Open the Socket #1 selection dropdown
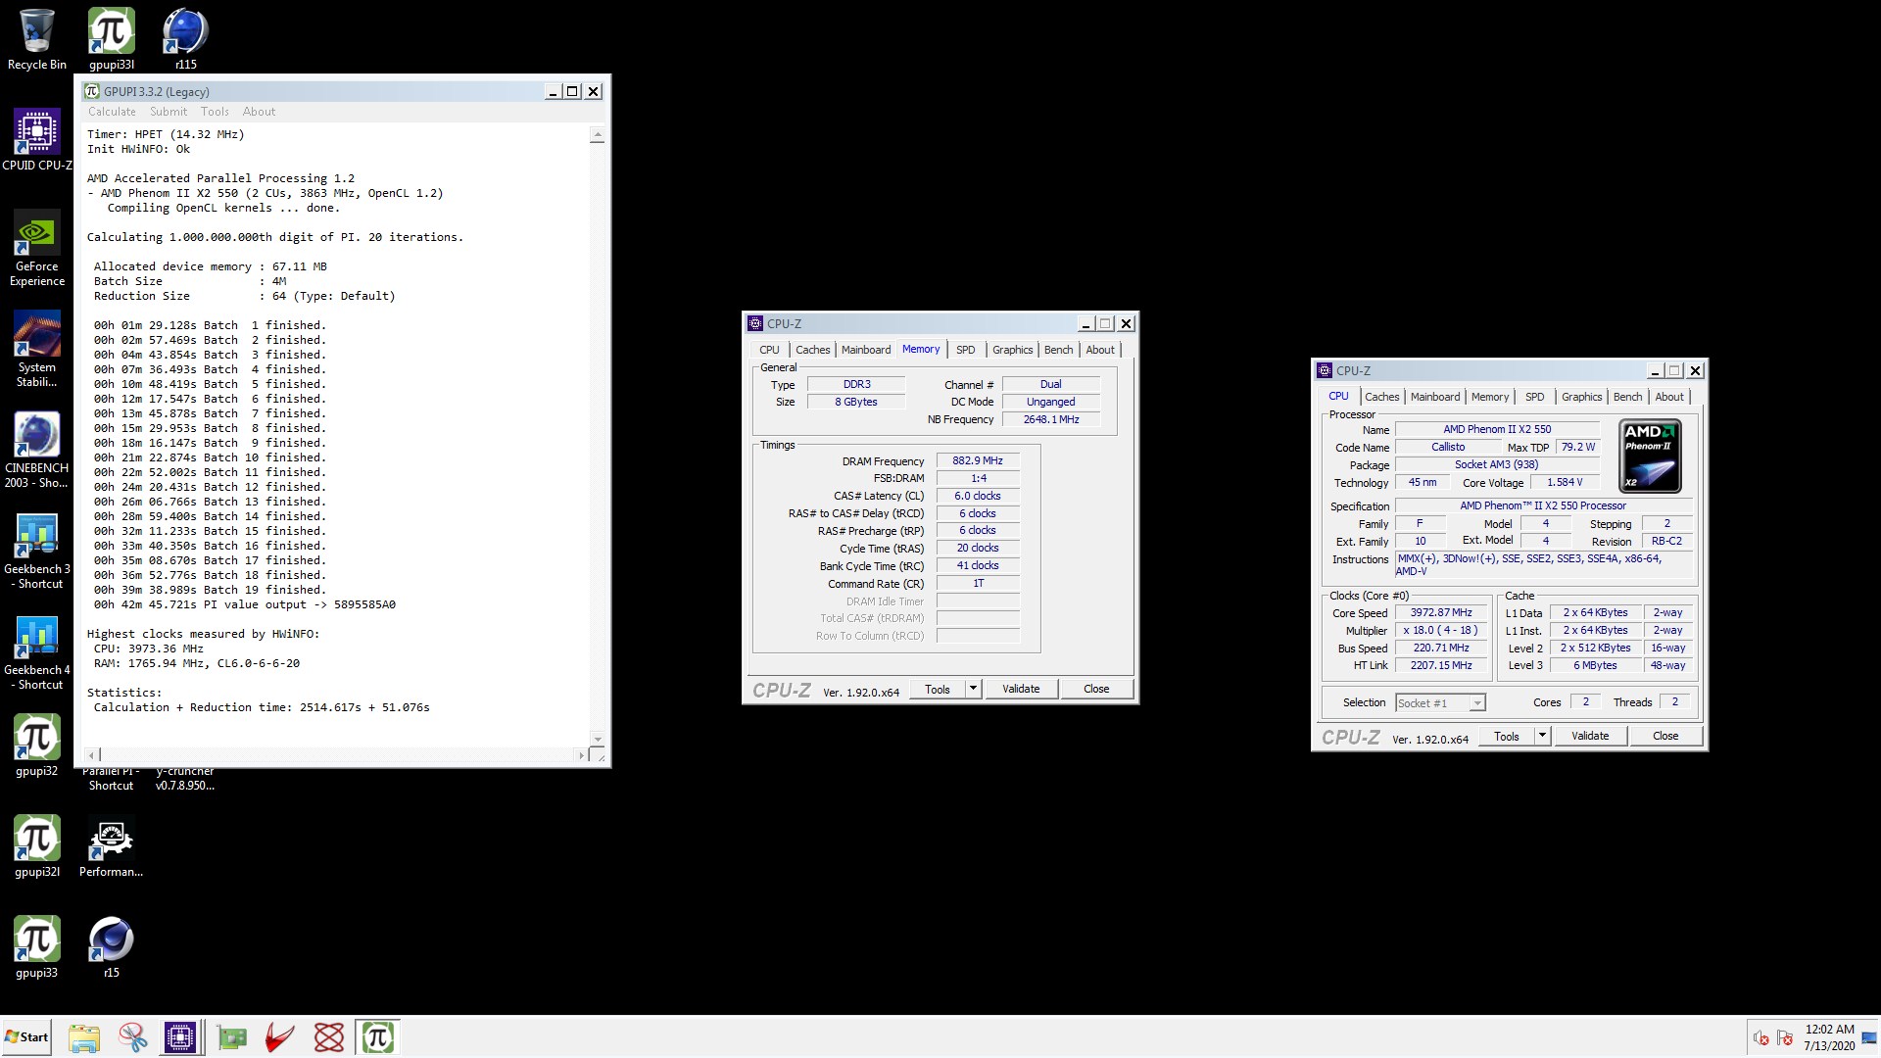The image size is (1881, 1058). pyautogui.click(x=1440, y=702)
